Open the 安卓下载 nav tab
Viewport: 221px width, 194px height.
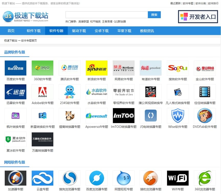click(x=102, y=31)
